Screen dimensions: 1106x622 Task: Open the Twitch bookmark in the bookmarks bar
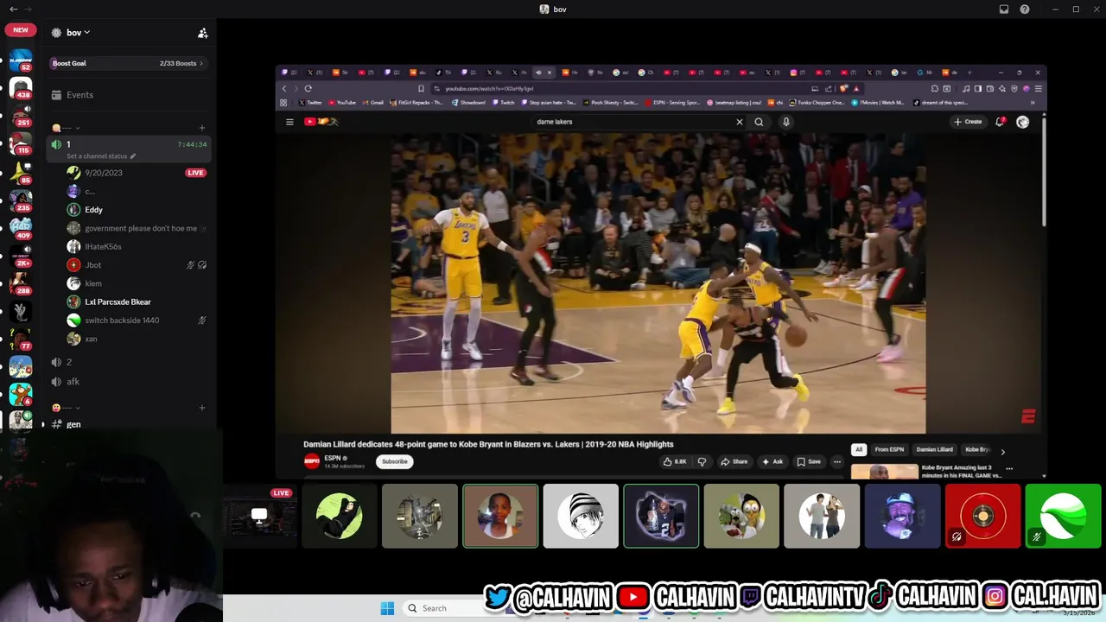pos(502,103)
